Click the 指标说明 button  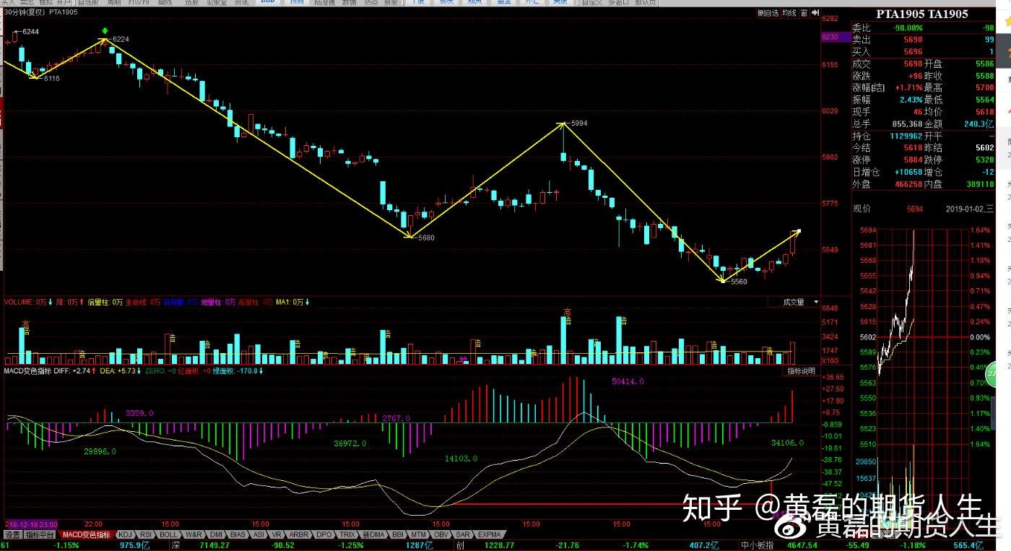coord(801,371)
